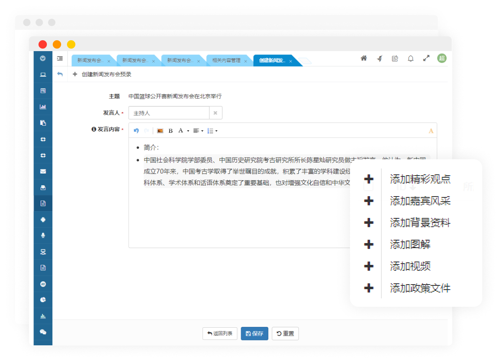Click the envelope icon in the sidebar
Viewport: 499px width, 360px height.
coord(43,171)
